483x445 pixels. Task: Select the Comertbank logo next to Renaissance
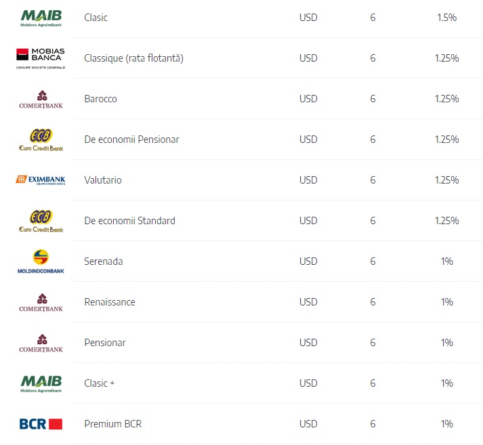(41, 303)
